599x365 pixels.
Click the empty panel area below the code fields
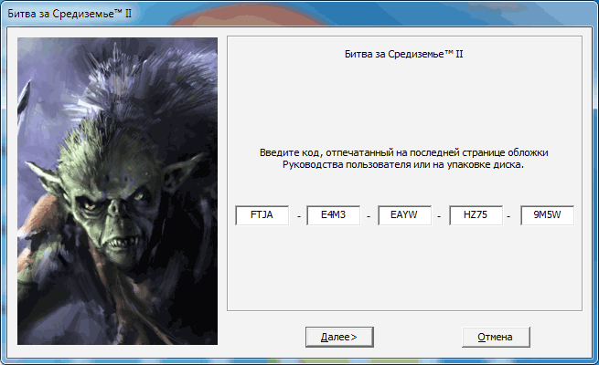[403, 274]
